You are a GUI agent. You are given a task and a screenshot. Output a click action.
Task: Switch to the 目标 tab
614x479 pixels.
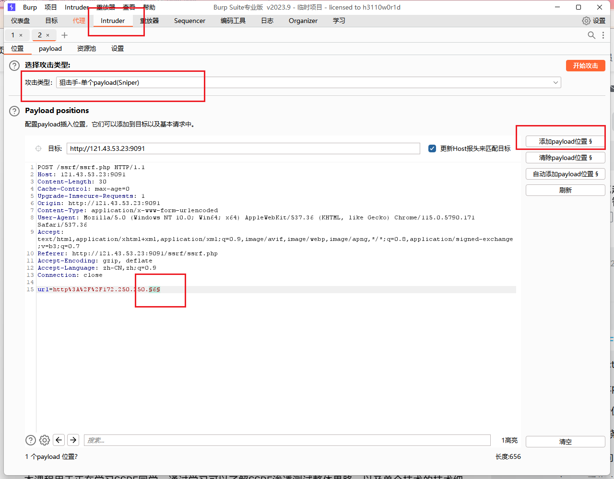pos(51,21)
